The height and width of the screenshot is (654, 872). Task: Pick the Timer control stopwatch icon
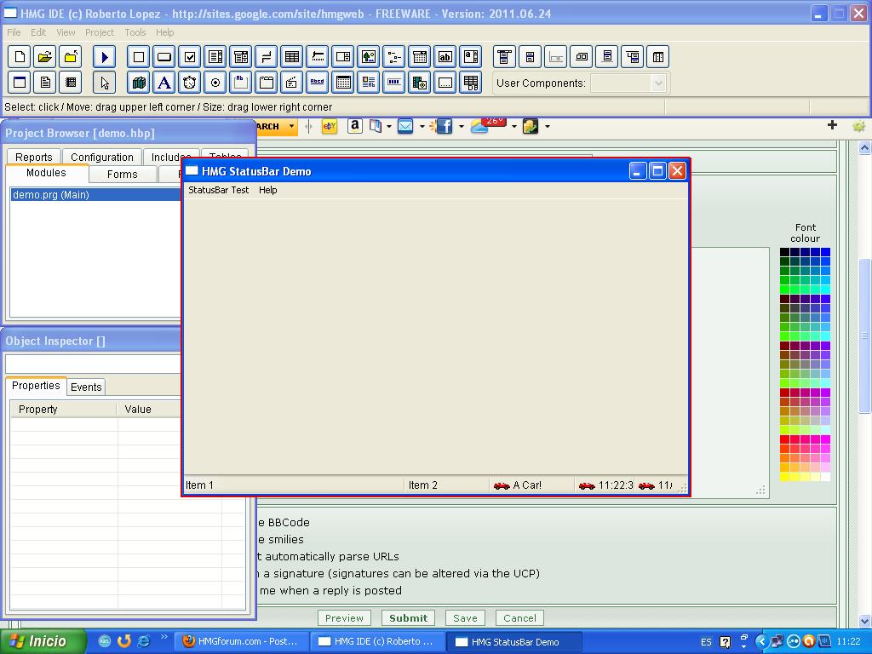pos(190,83)
